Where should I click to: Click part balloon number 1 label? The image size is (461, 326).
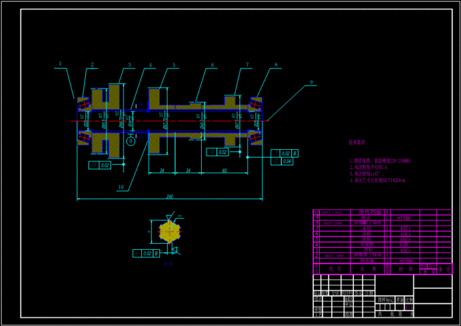point(60,64)
